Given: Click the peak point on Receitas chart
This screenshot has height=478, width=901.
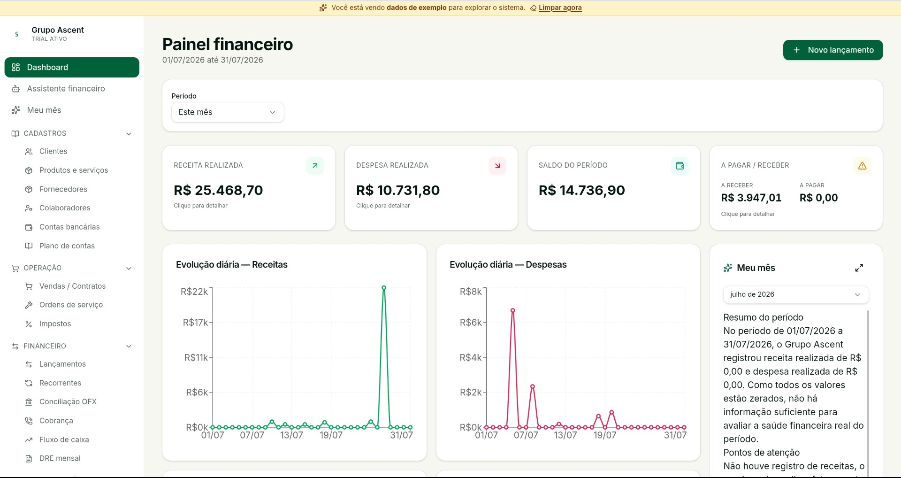Looking at the screenshot, I should pos(384,288).
